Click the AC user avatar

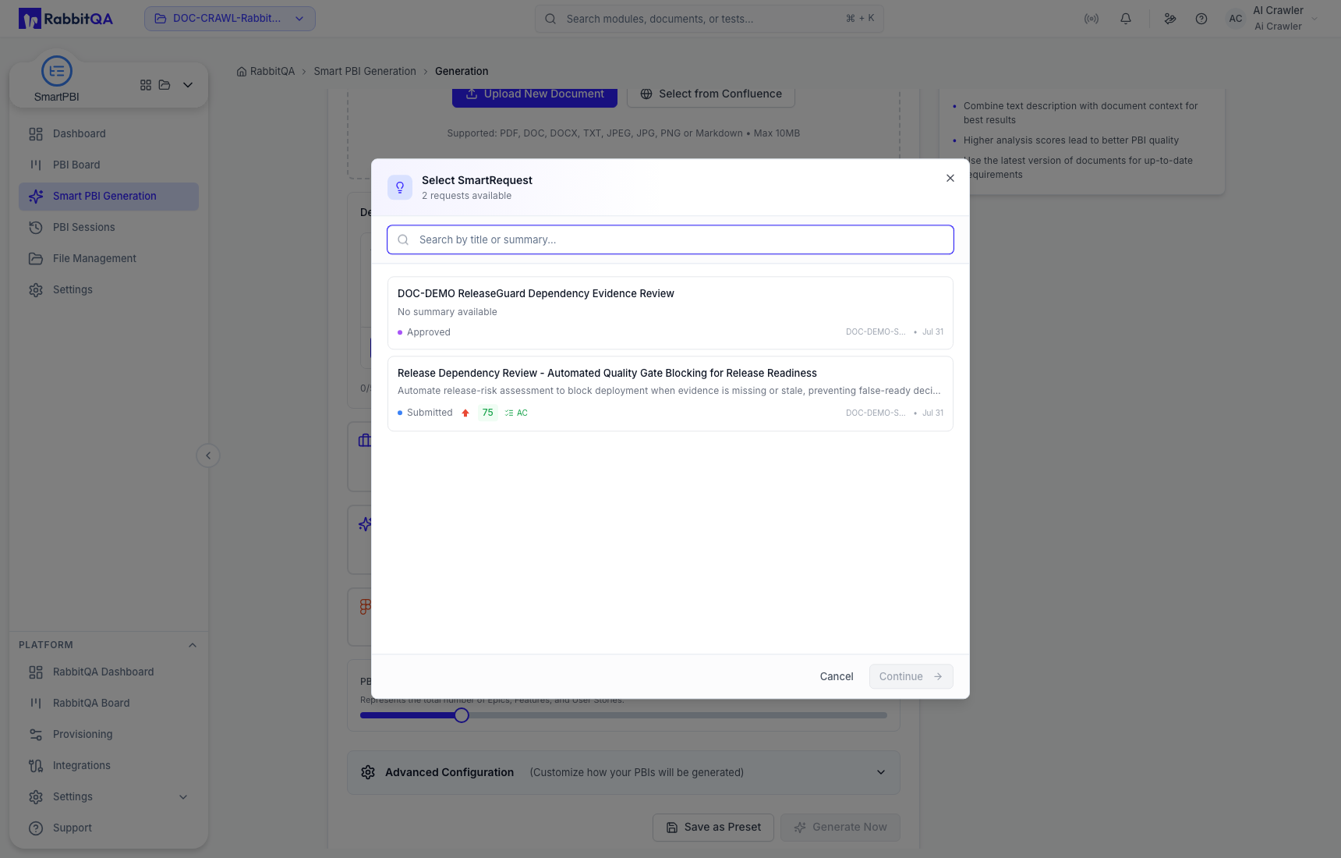1236,19
